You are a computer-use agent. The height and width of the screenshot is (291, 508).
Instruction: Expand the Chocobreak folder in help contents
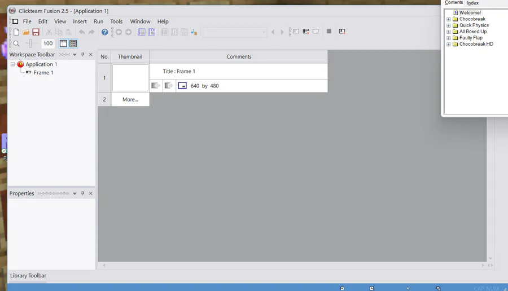point(449,19)
